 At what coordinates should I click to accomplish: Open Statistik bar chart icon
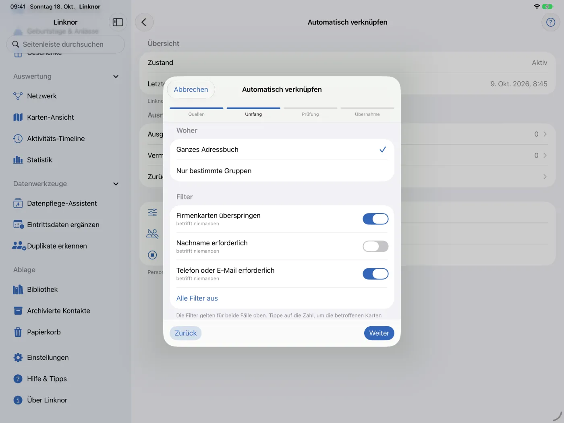coord(18,160)
